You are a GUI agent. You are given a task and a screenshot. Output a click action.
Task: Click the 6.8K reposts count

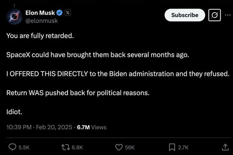(x=77, y=147)
